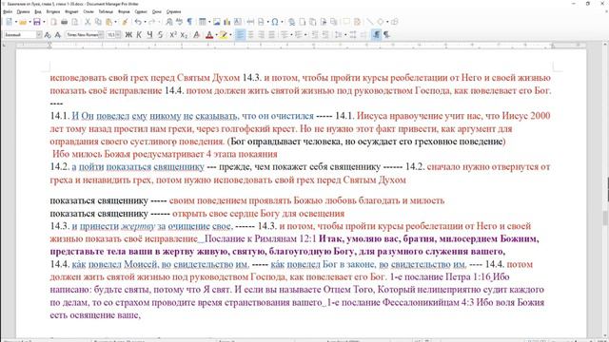Open Save button dropdown arrow
The image size is (609, 342).
(x=44, y=22)
